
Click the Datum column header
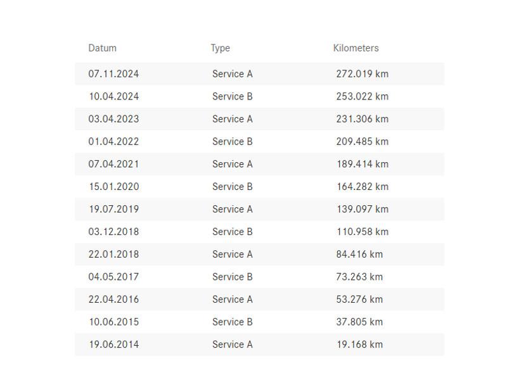coord(102,48)
